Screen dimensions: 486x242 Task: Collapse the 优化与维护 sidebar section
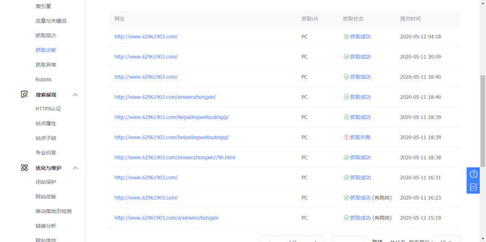(75, 168)
